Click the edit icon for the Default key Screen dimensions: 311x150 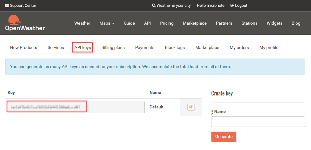tap(191, 107)
